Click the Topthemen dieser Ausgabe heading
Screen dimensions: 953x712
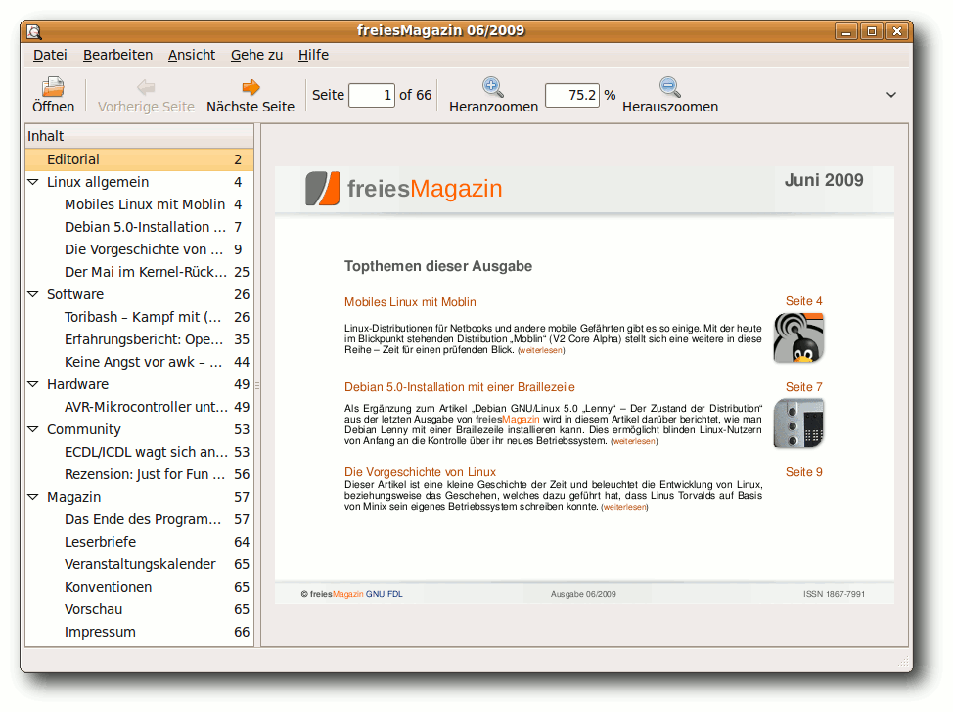pos(438,266)
